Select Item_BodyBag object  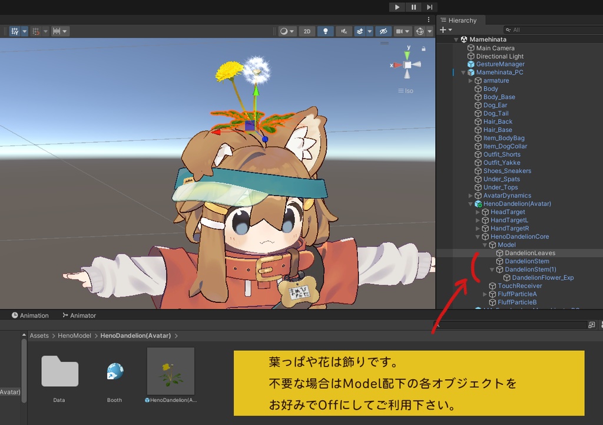pos(503,138)
